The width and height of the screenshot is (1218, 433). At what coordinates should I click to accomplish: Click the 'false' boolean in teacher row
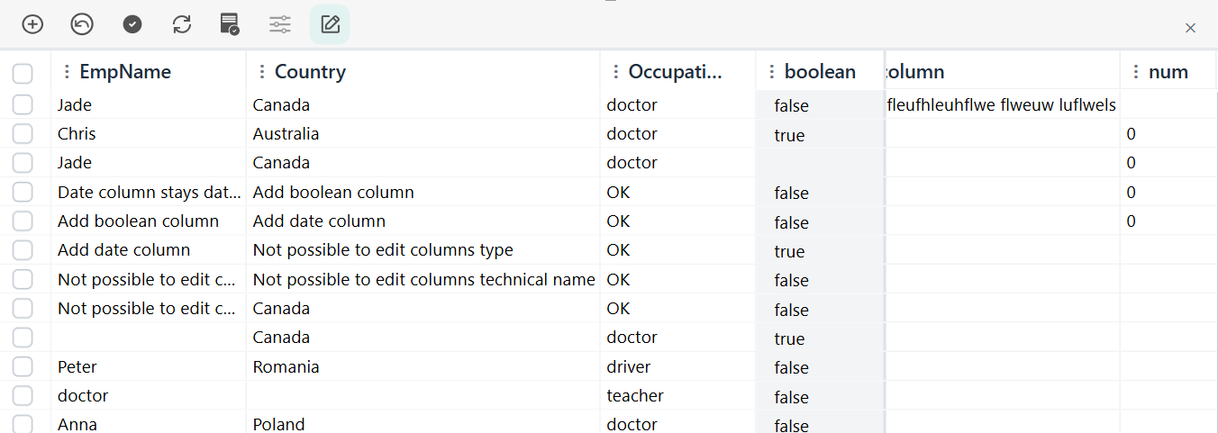791,397
